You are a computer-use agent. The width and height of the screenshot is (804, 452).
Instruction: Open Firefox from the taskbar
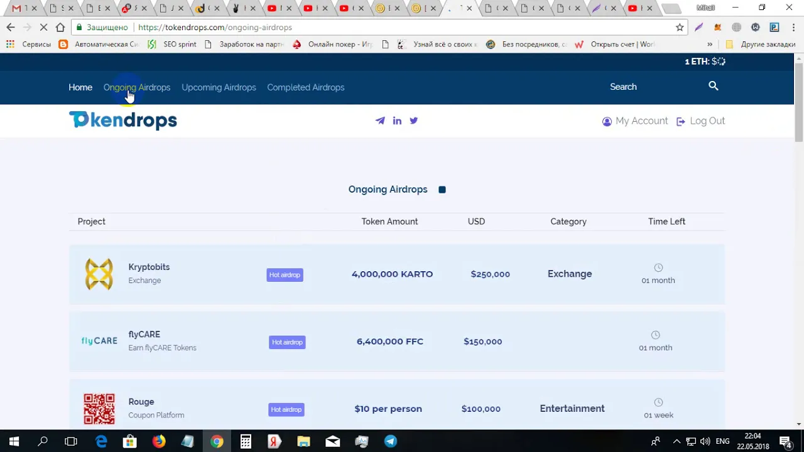[x=158, y=441]
